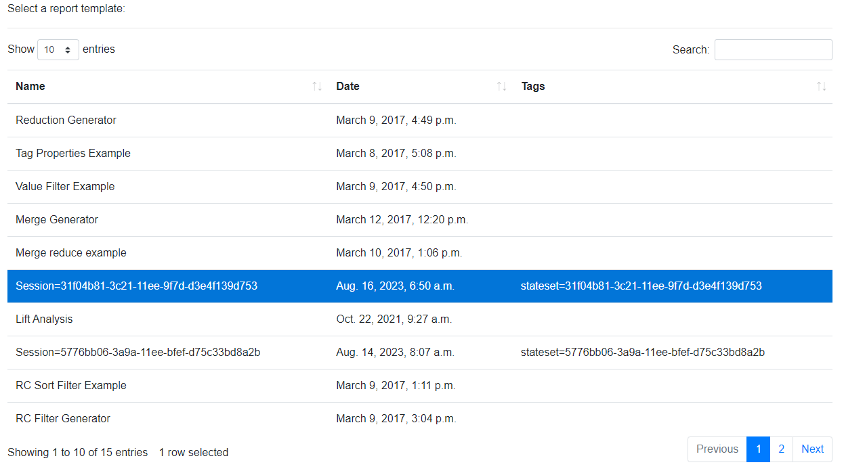Image resolution: width=844 pixels, height=471 pixels.
Task: Pick the Lift Analysis template
Action: pos(44,319)
